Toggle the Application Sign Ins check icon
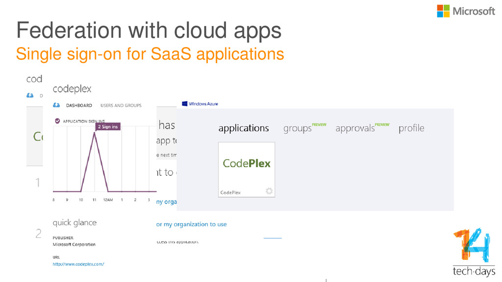 coord(57,121)
